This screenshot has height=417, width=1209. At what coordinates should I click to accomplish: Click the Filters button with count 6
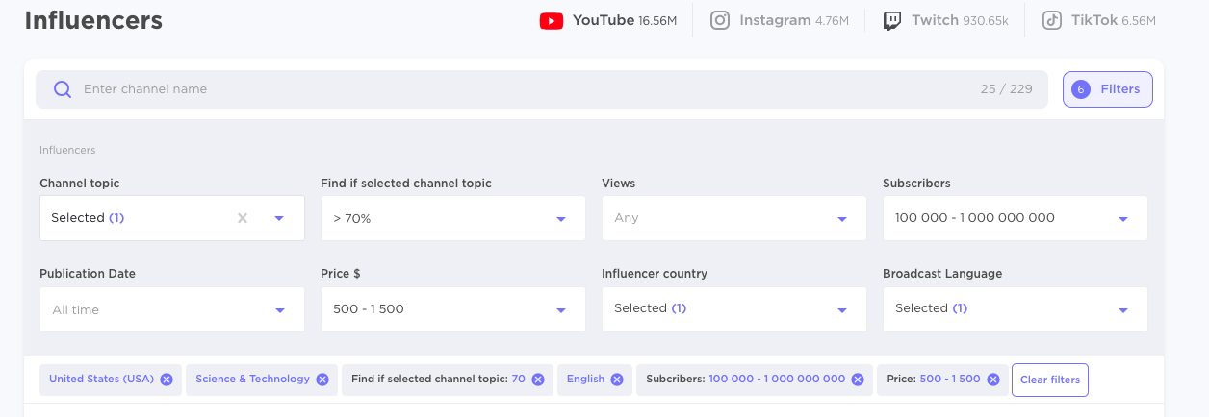[x=1107, y=89]
